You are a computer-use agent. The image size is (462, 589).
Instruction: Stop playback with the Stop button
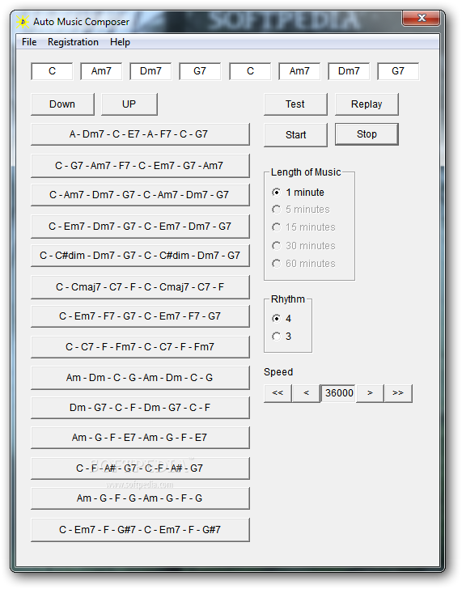pos(367,134)
